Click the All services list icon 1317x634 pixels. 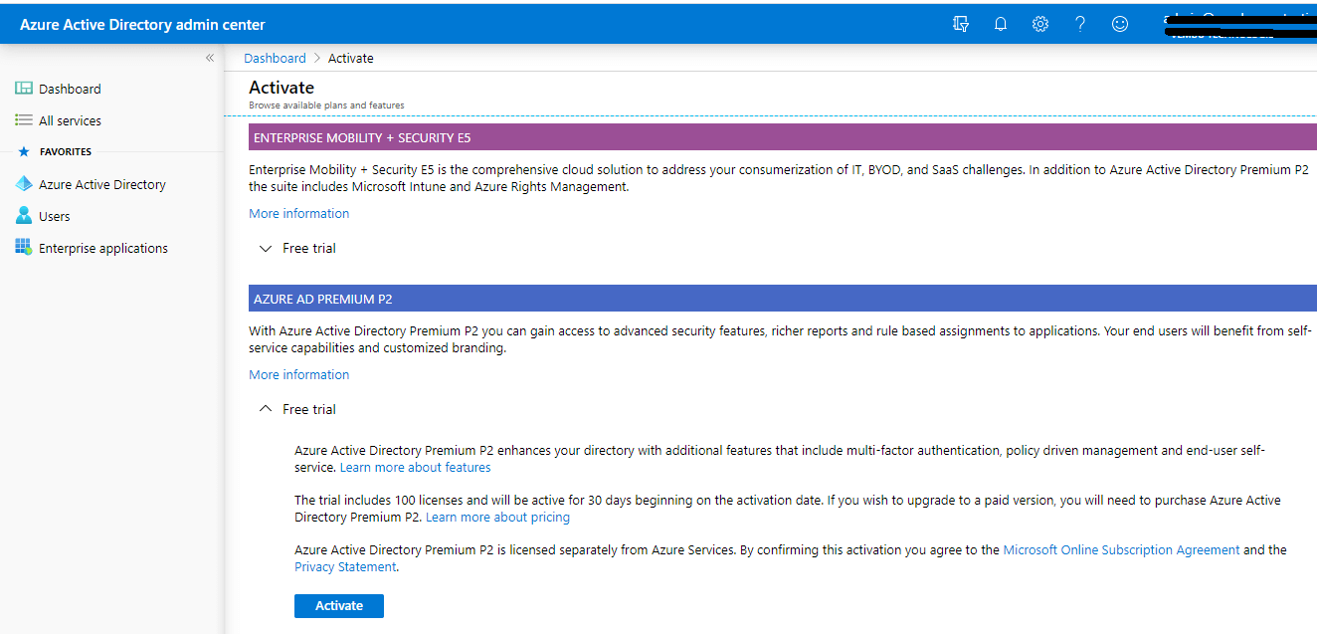pyautogui.click(x=24, y=120)
